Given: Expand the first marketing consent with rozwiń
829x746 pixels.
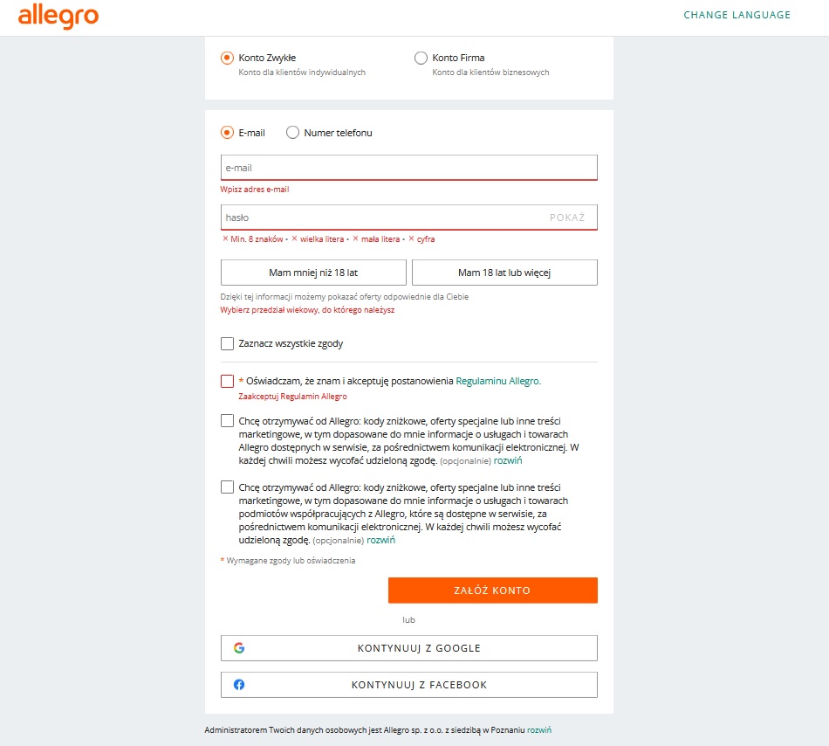Looking at the screenshot, I should (x=508, y=460).
